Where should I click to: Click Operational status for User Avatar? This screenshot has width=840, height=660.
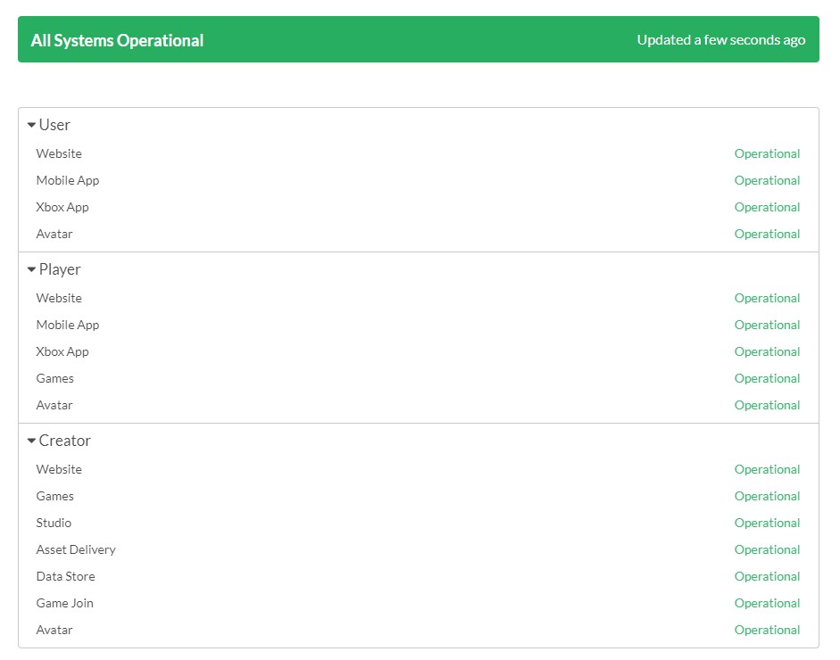[767, 235]
